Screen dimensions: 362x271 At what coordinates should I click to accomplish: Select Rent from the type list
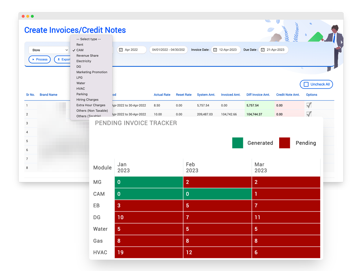coord(80,45)
